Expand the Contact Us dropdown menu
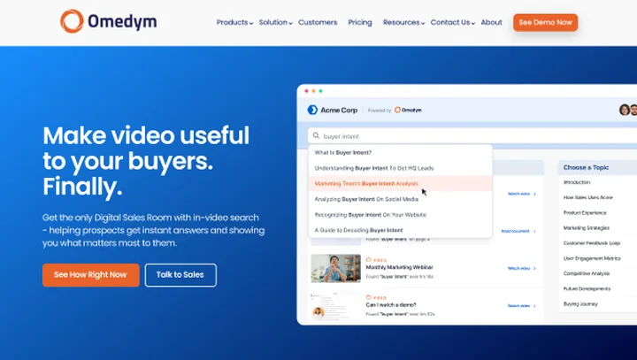 click(x=453, y=22)
